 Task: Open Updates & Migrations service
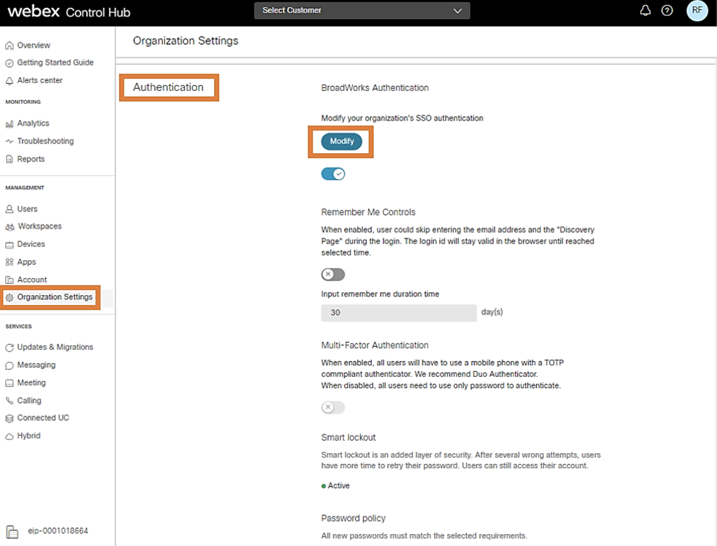tap(55, 347)
